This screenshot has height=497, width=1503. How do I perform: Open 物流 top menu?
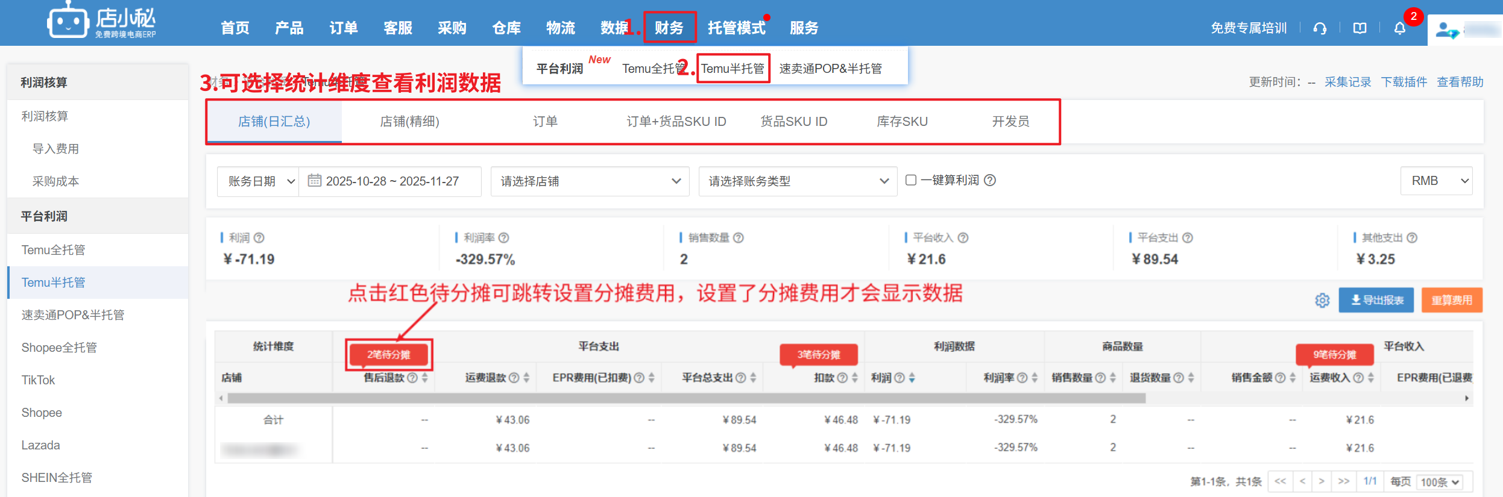pyautogui.click(x=560, y=28)
